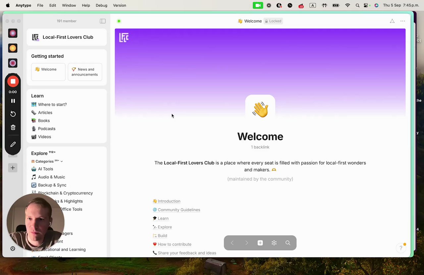Follow the Explore link in page body
The image size is (424, 275).
[162, 227]
